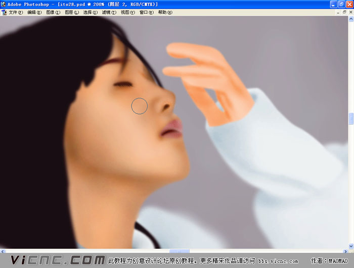Screen dimensions: 354x268
Task: Open the 文件 (File) menu
Action: (x=16, y=13)
